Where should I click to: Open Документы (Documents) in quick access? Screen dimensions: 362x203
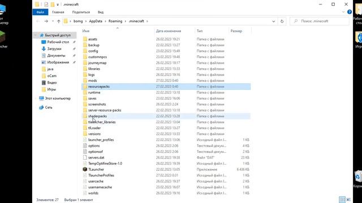[56, 56]
